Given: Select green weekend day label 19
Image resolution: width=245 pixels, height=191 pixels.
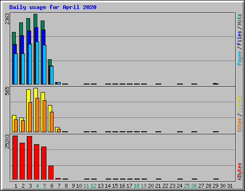Looking at the screenshot, I should coord(144,186).
